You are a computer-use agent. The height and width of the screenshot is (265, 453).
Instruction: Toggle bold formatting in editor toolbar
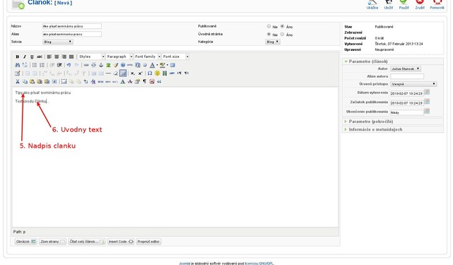tap(17, 57)
